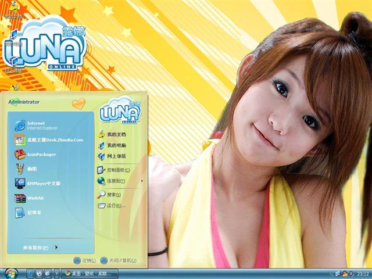Select 网上邻居 desktop icon
The width and height of the screenshot is (372, 279).
pos(13,64)
